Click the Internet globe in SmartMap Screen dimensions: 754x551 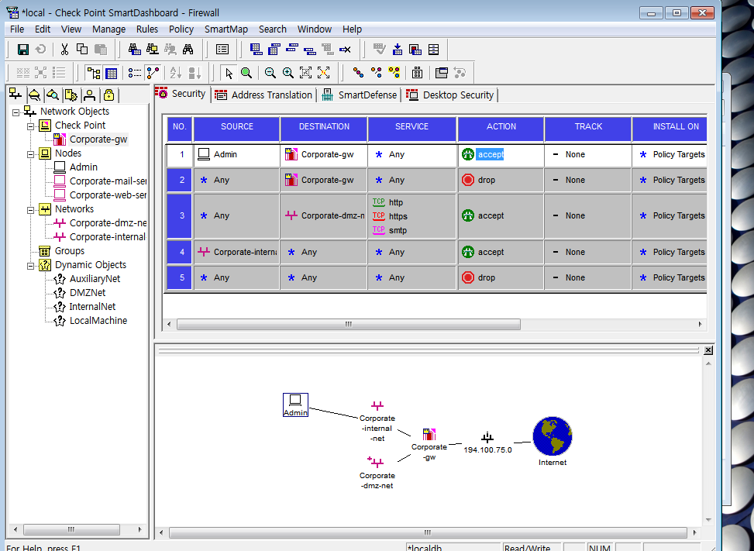point(553,436)
